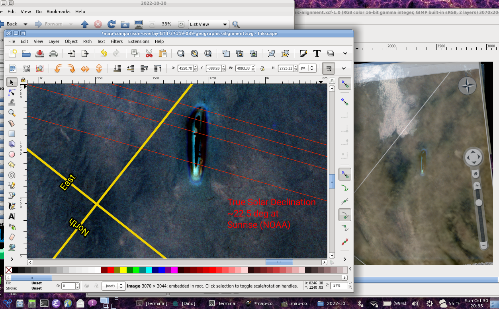The height and width of the screenshot is (309, 499).
Task: Click the Print document icon
Action: click(x=53, y=53)
